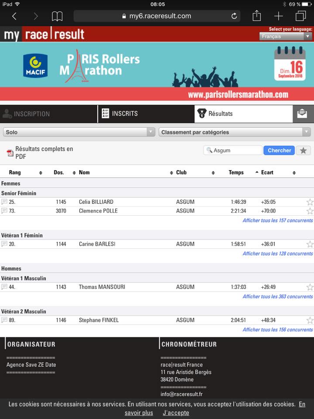Sort results by Temps column
Screen dimensions: 314x419
point(236,172)
